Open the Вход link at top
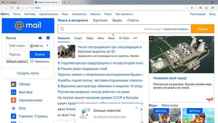The width and height of the screenshot is (218, 123). click(x=212, y=14)
